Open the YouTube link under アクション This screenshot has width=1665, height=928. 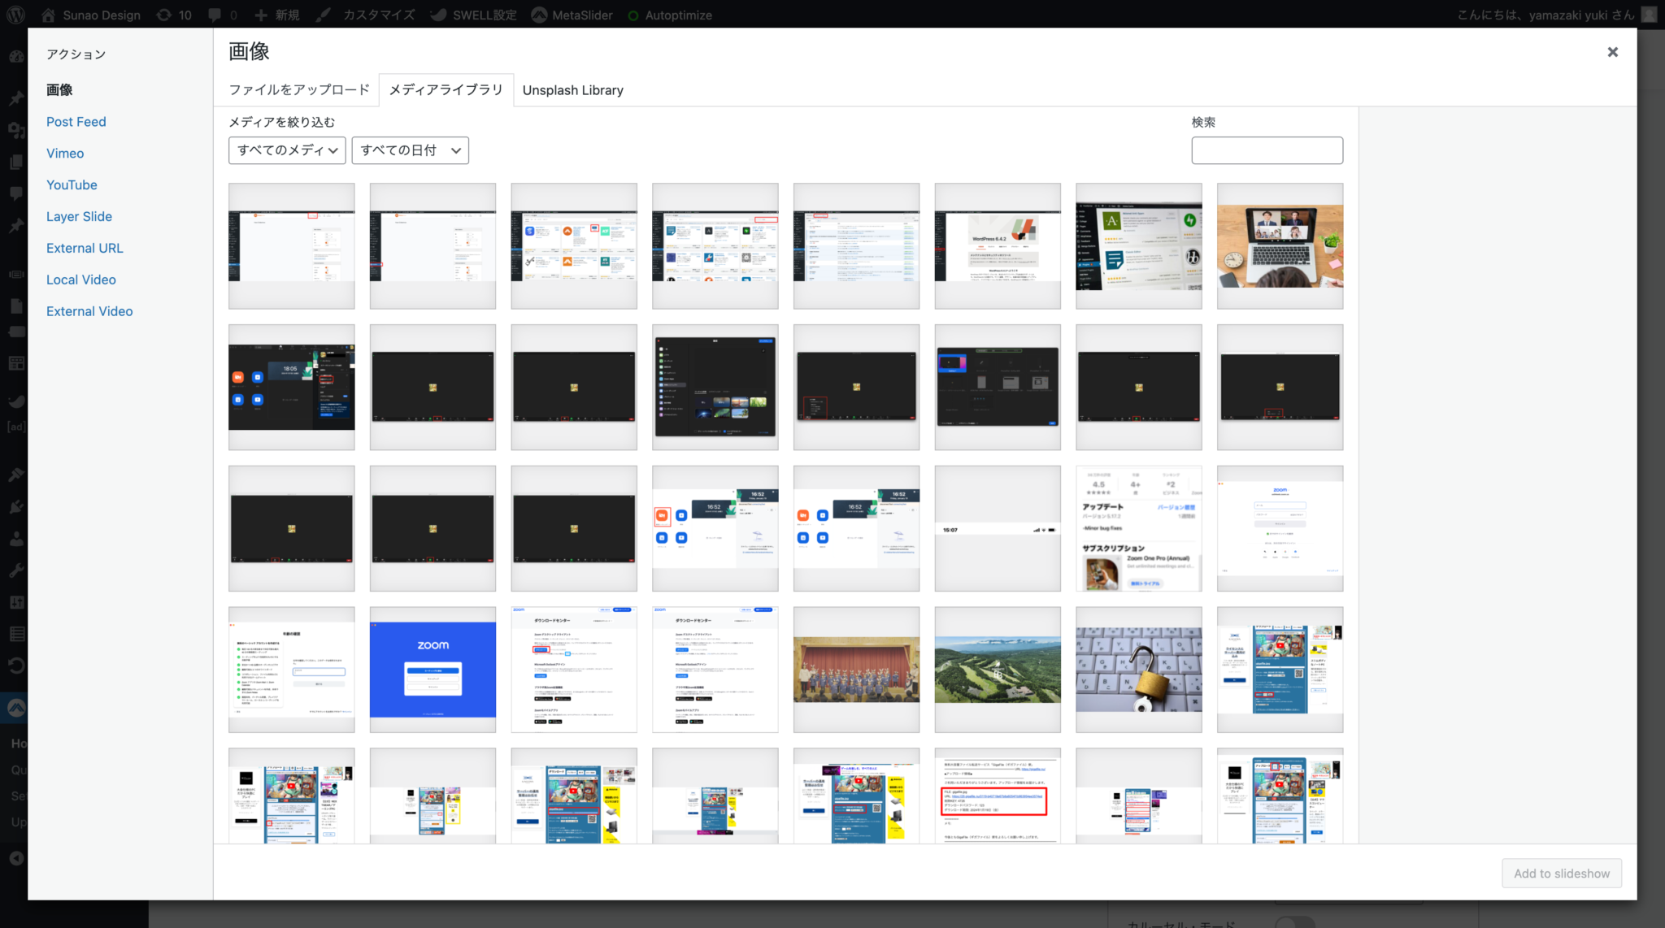click(72, 184)
